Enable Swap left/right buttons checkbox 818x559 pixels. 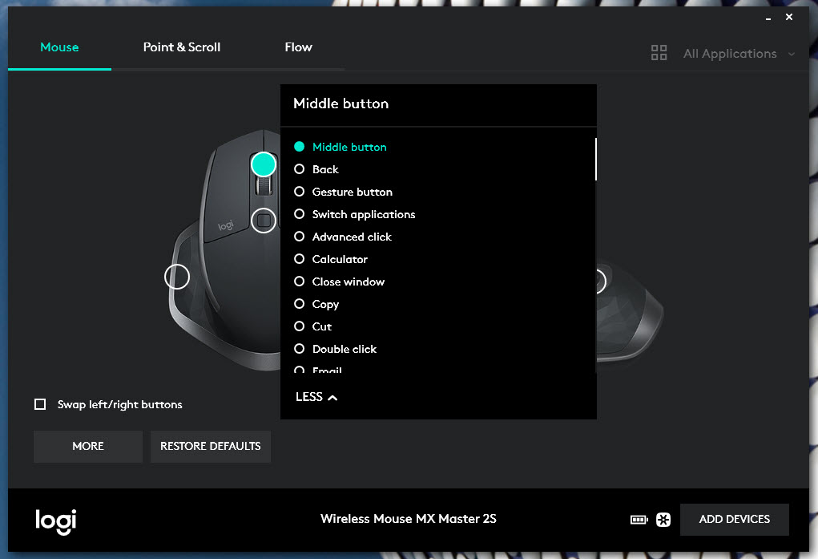40,404
